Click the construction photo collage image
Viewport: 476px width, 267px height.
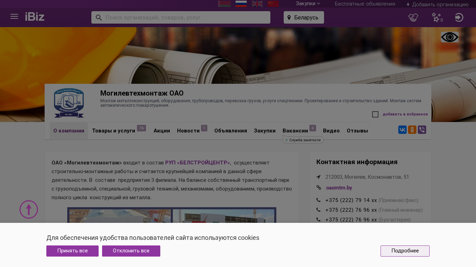point(172,215)
